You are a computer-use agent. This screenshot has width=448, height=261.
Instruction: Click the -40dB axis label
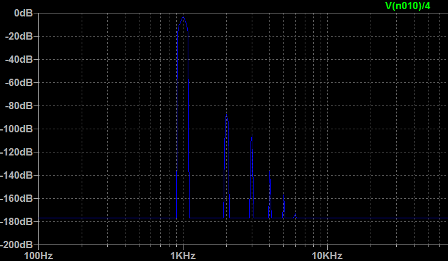coord(19,60)
